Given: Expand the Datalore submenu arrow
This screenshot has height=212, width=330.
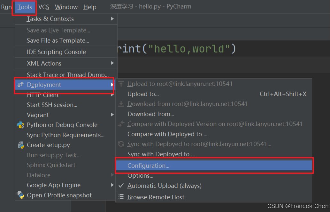Looking at the screenshot, I should pyautogui.click(x=112, y=175).
